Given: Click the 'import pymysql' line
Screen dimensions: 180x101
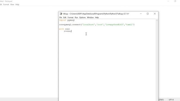Looking at the screenshot, I should [67, 20].
